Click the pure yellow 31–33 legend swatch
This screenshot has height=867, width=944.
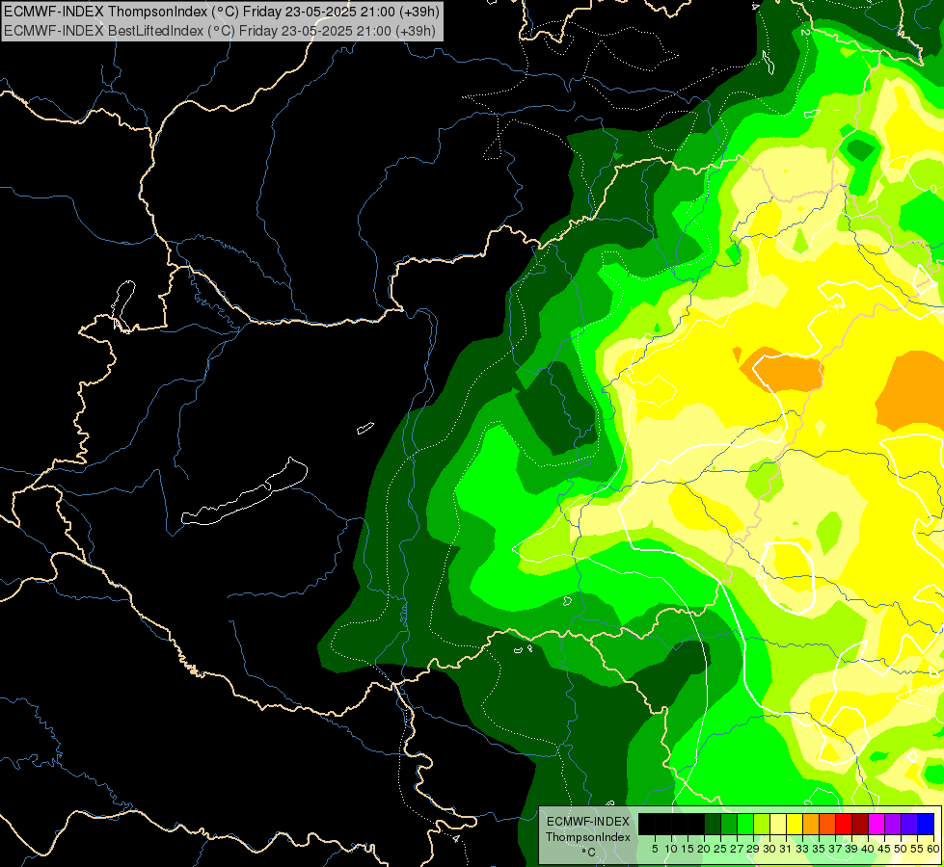[x=795, y=825]
